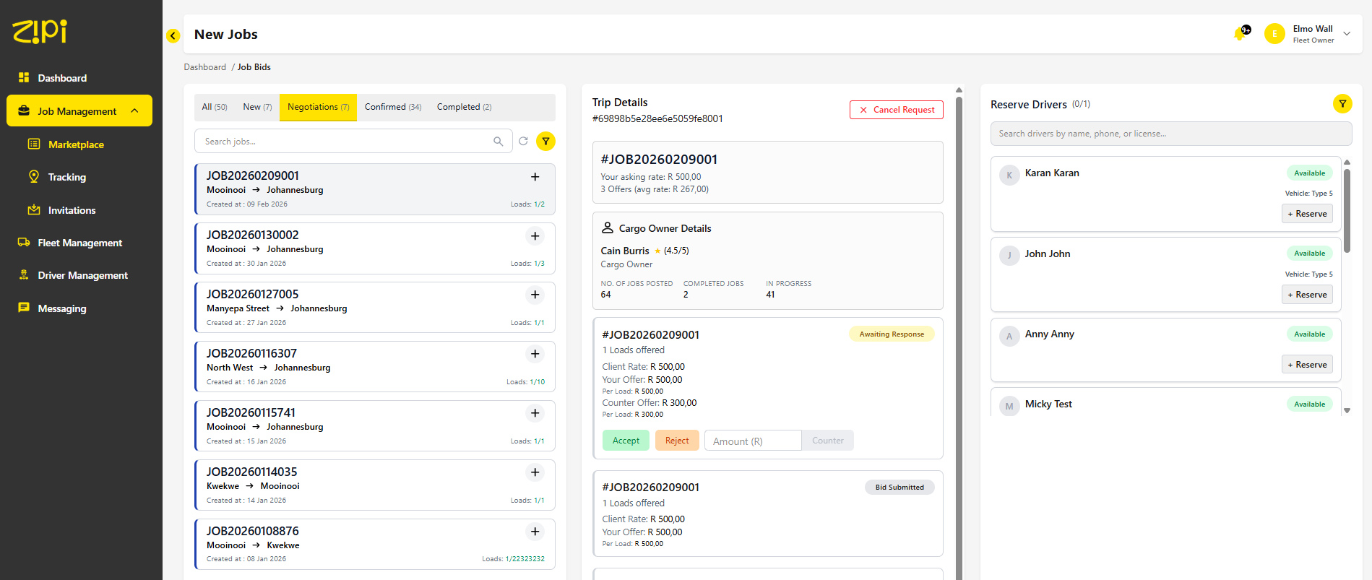
Task: Click the user avatar E icon
Action: coord(1274,34)
